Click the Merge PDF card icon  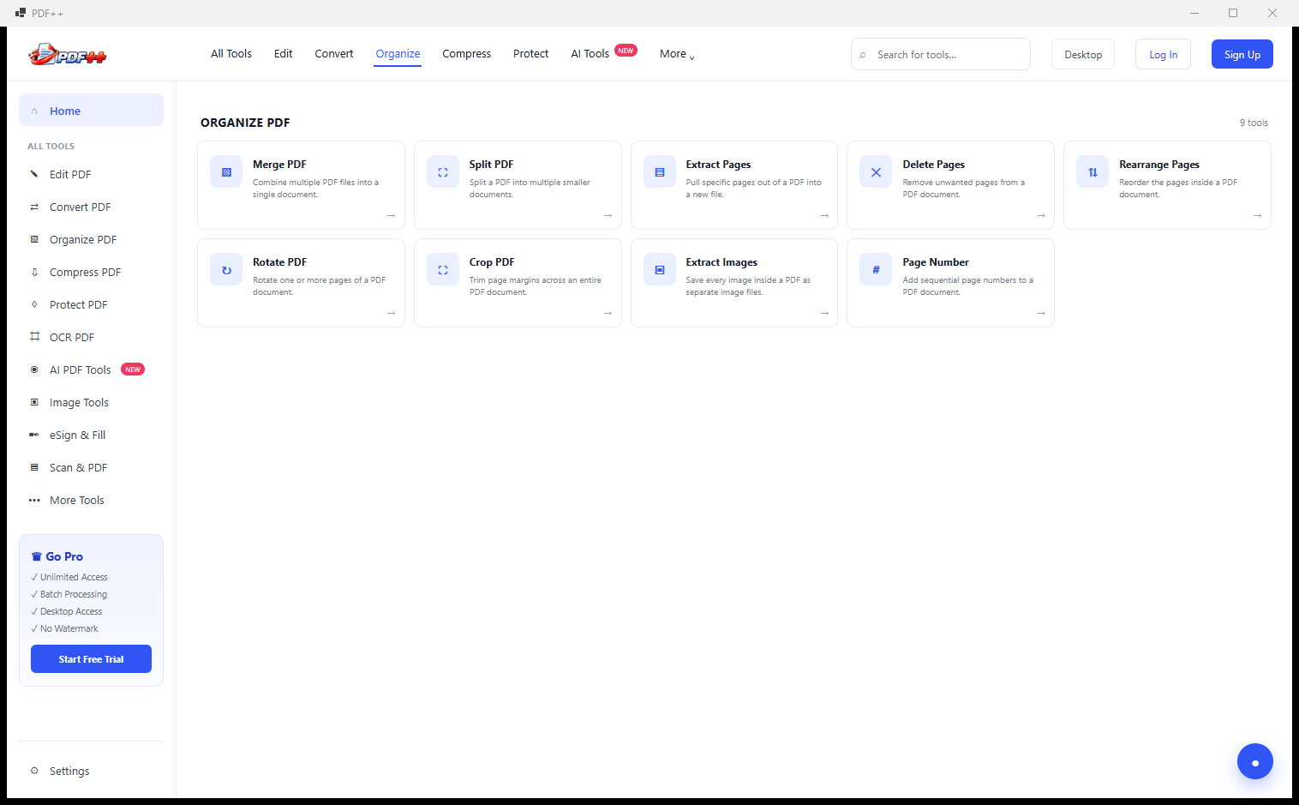click(x=226, y=172)
